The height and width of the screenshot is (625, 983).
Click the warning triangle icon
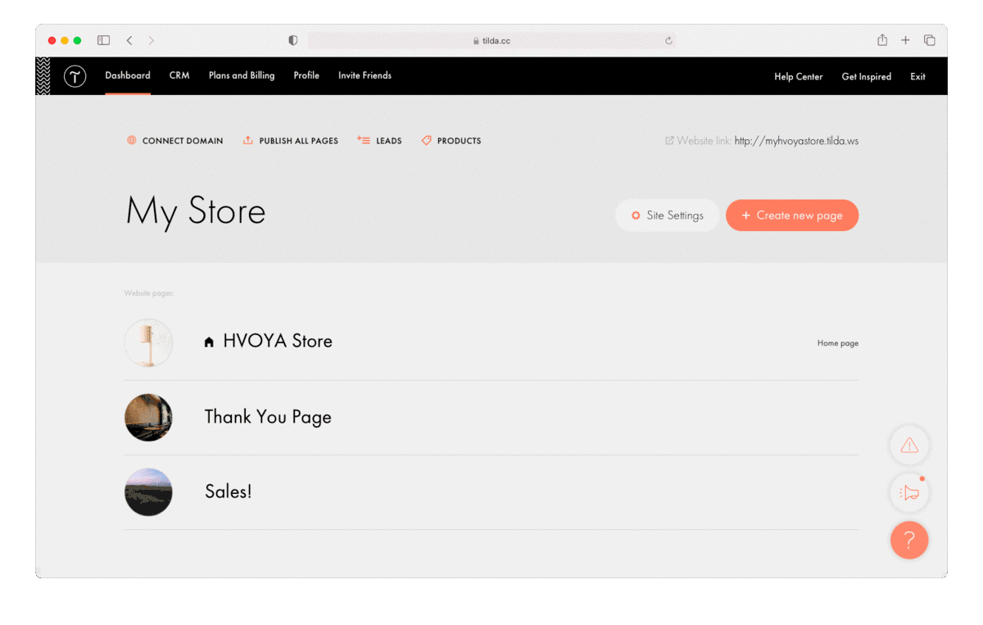pos(909,445)
